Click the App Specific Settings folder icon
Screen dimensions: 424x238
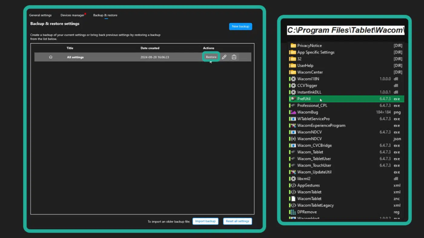293,52
